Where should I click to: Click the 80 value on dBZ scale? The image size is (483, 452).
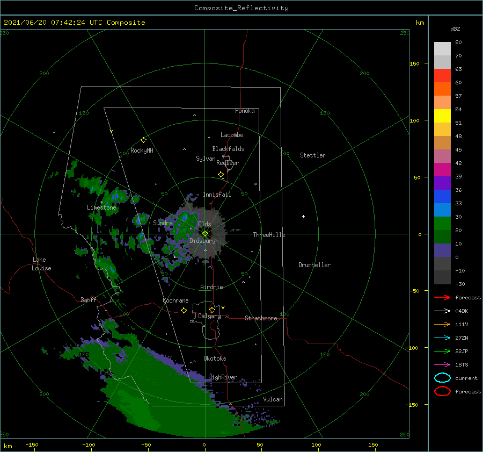[x=458, y=42]
